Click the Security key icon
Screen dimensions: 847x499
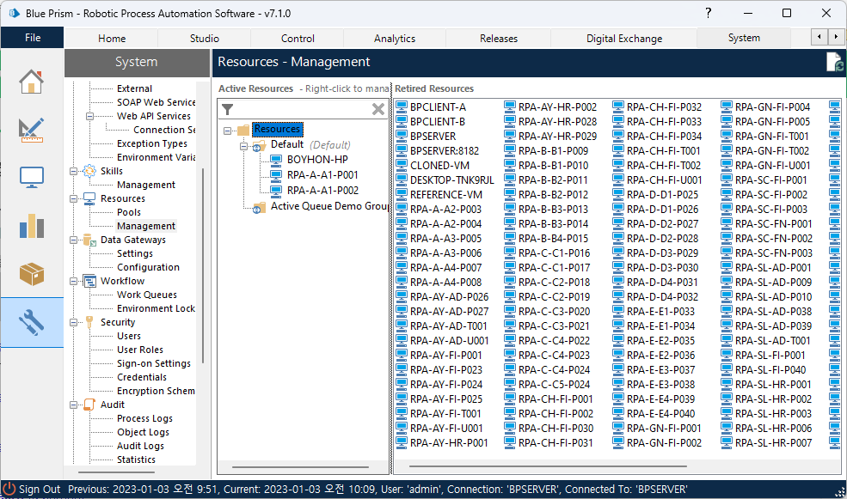tap(89, 322)
